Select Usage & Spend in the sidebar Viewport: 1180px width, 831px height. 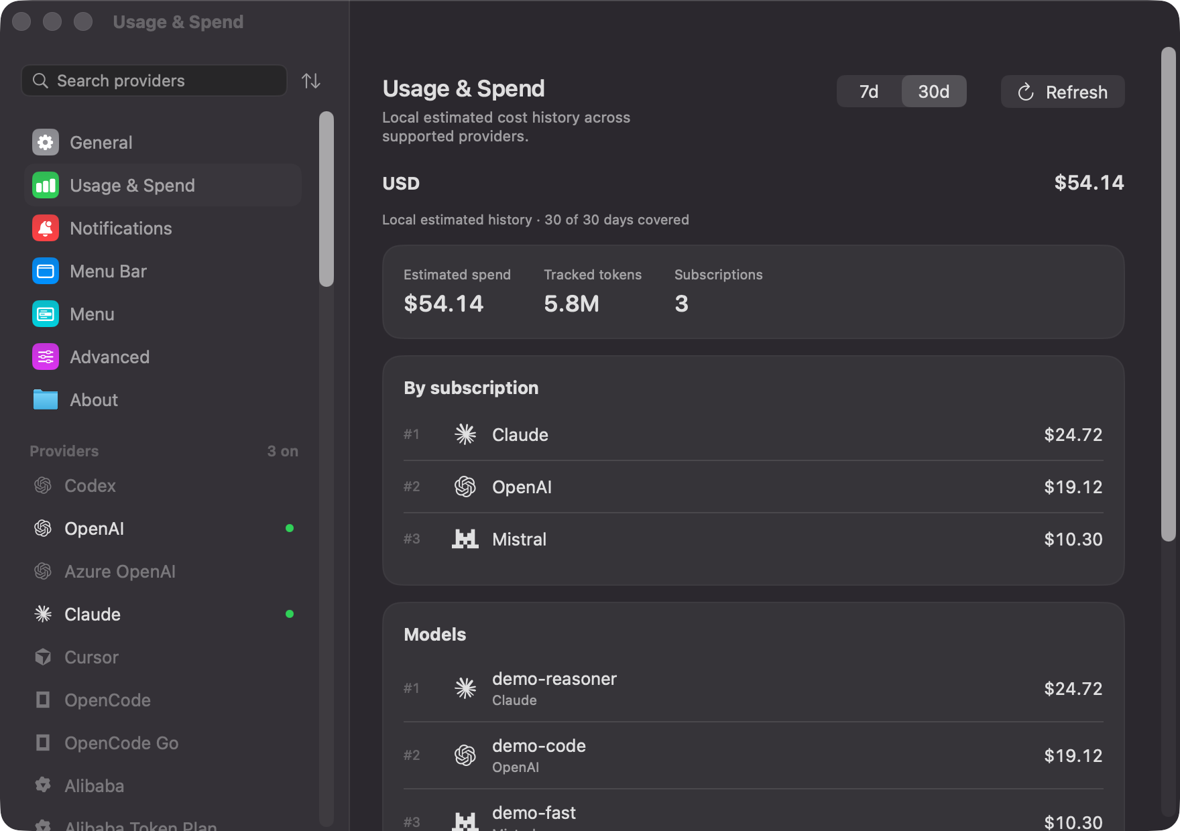click(162, 185)
